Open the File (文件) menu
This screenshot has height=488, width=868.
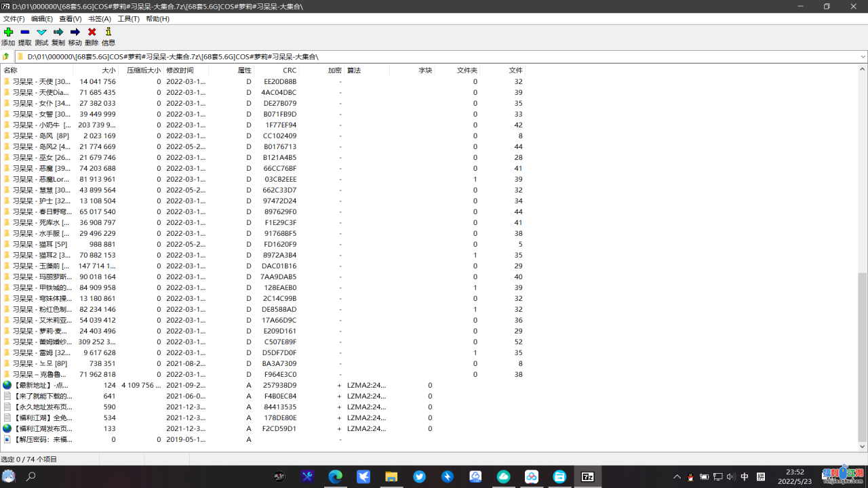coord(14,19)
